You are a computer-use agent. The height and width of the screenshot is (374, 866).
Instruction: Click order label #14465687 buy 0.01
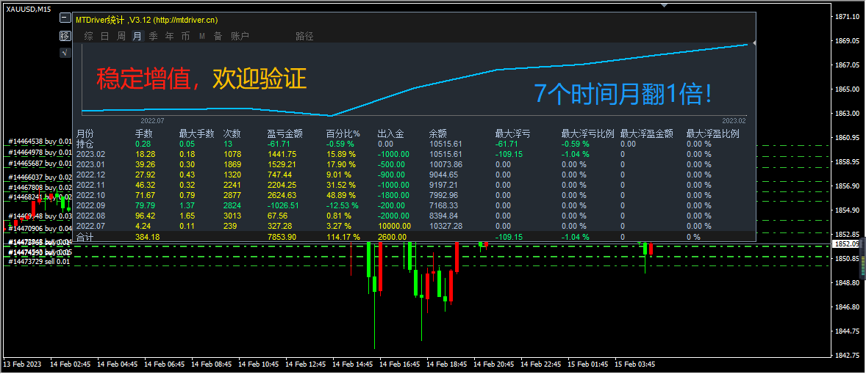[40, 164]
